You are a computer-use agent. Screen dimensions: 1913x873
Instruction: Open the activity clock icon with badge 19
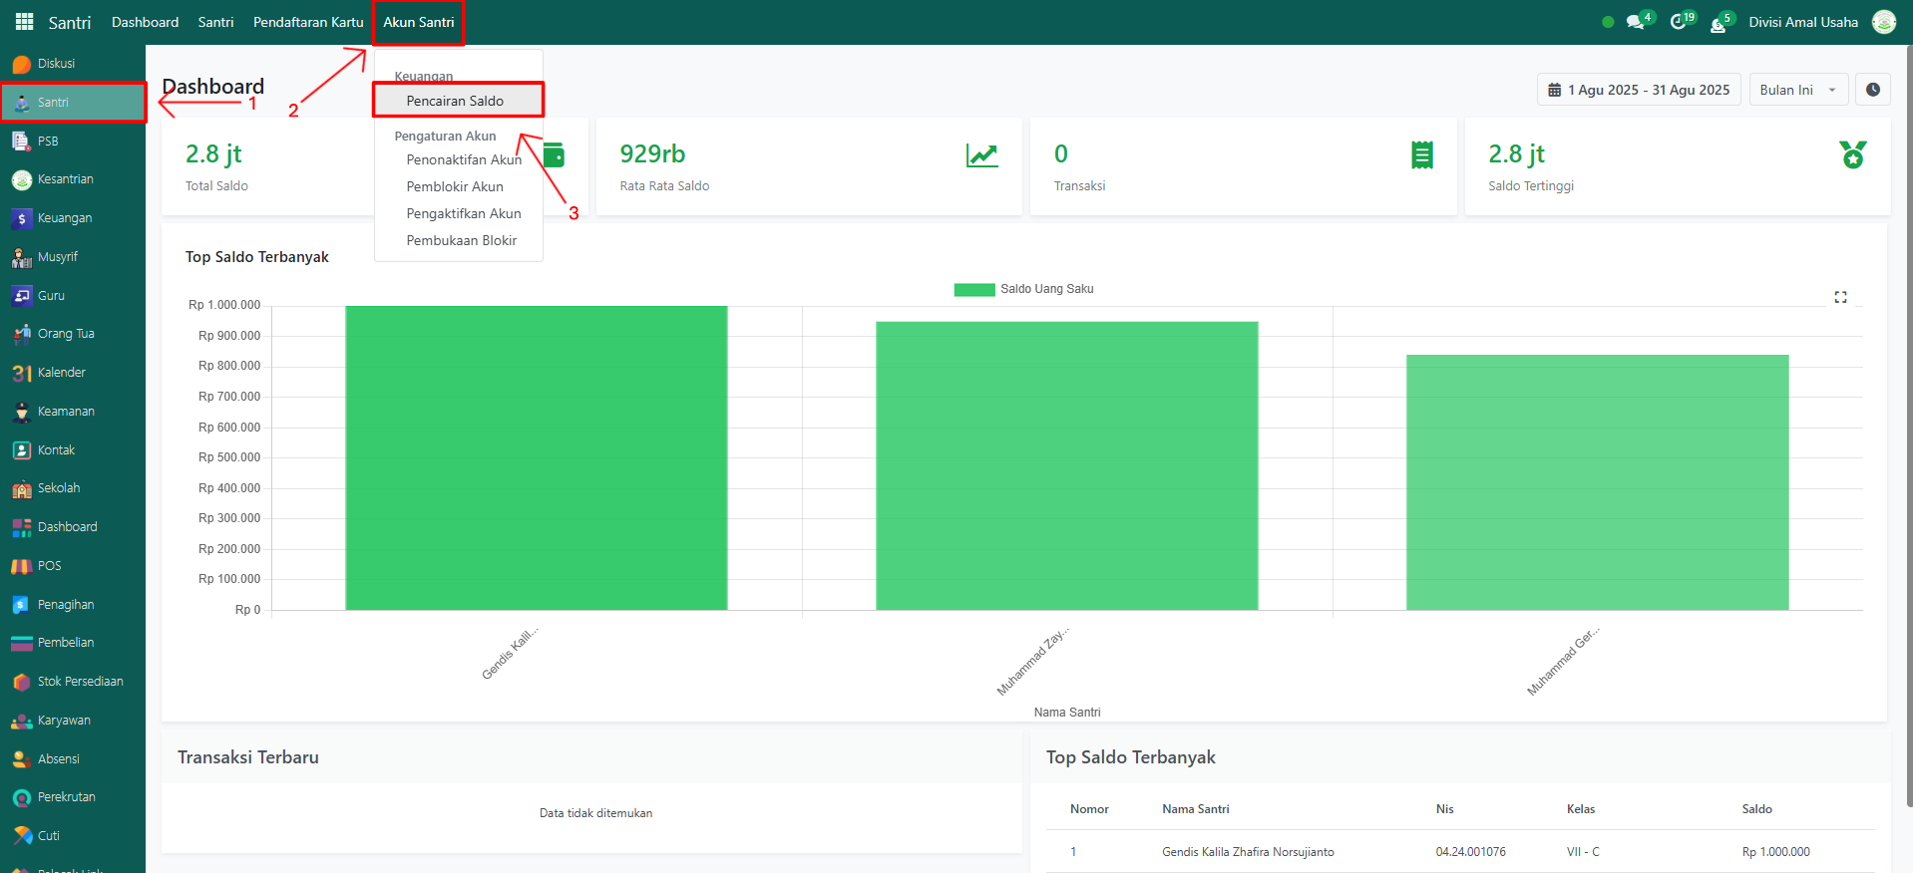pos(1679,22)
